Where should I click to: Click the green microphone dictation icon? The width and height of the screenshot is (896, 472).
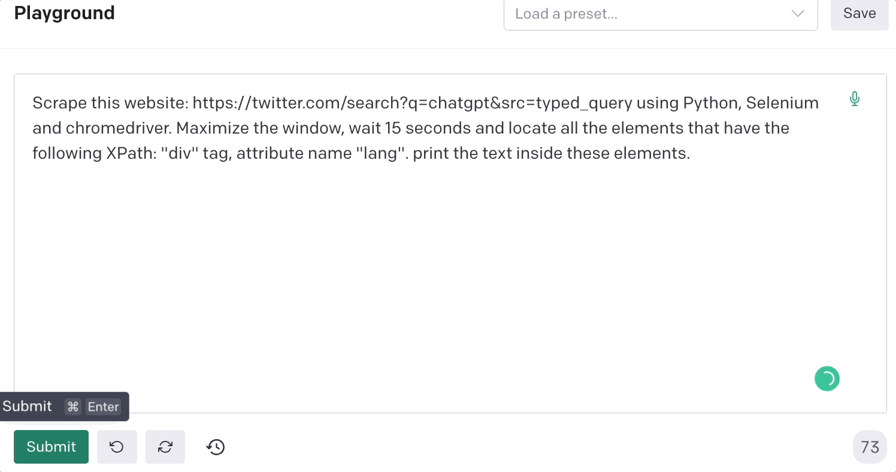pyautogui.click(x=855, y=99)
